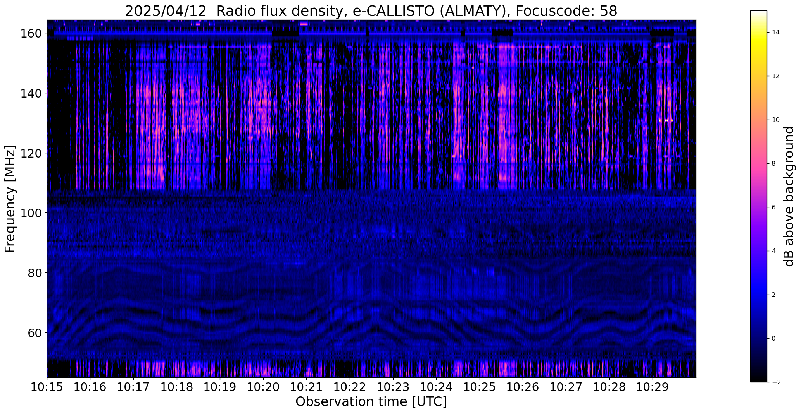801x413 pixels.
Task: Click the colorbar tick value 2
Action: tap(773, 295)
